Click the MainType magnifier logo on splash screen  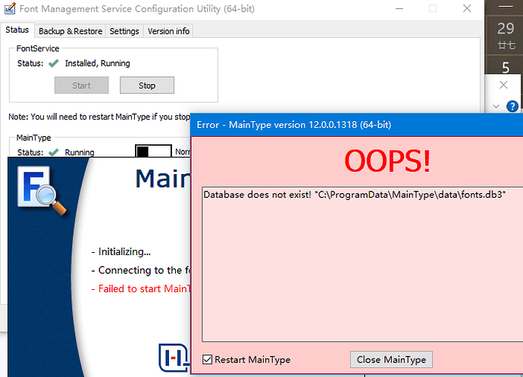point(42,191)
